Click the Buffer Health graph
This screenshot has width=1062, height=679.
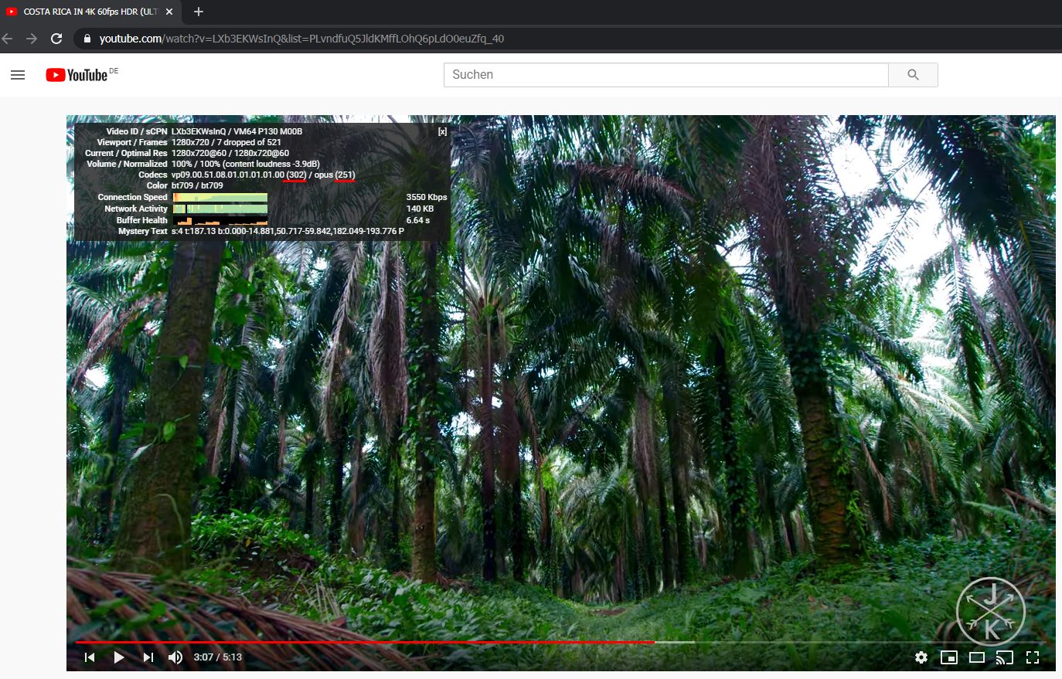(x=220, y=220)
